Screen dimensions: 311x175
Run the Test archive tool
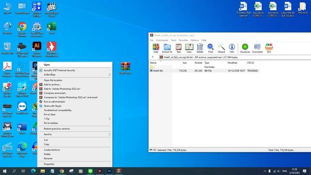click(178, 48)
